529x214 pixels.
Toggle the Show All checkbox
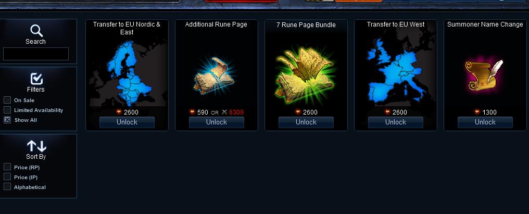(7, 119)
